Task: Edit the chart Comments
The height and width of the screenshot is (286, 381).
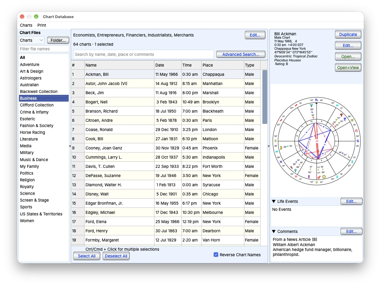Action: 351,231
